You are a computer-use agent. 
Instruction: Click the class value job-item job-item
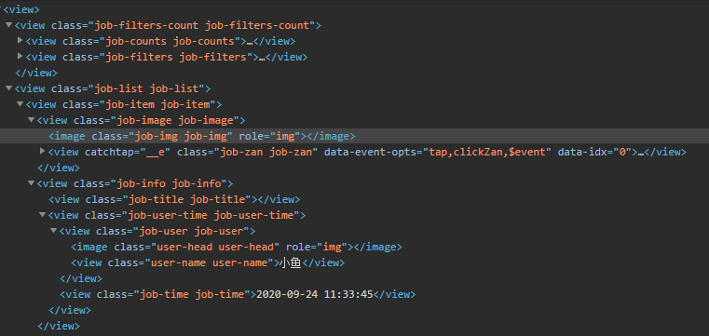157,105
